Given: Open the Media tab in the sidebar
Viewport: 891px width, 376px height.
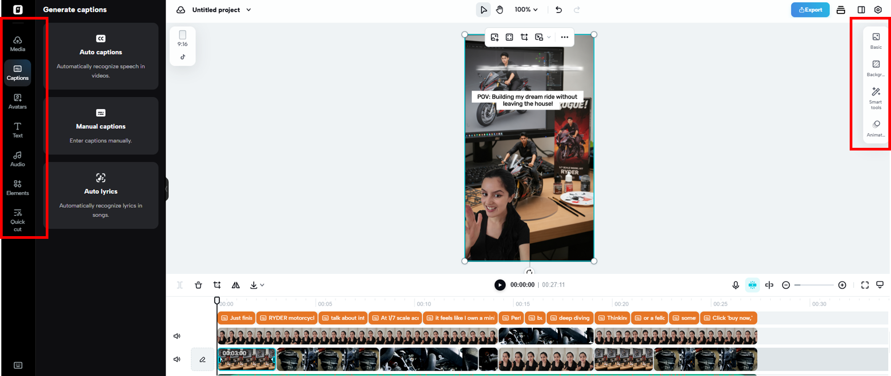Looking at the screenshot, I should 18,44.
